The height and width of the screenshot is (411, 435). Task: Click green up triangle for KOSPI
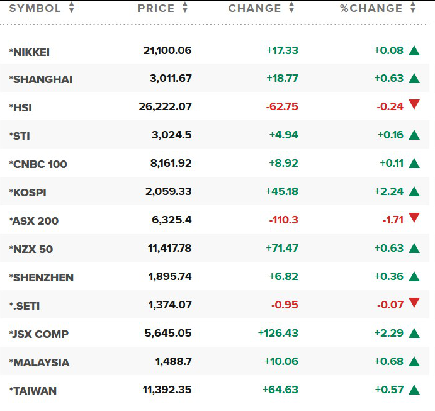414,191
